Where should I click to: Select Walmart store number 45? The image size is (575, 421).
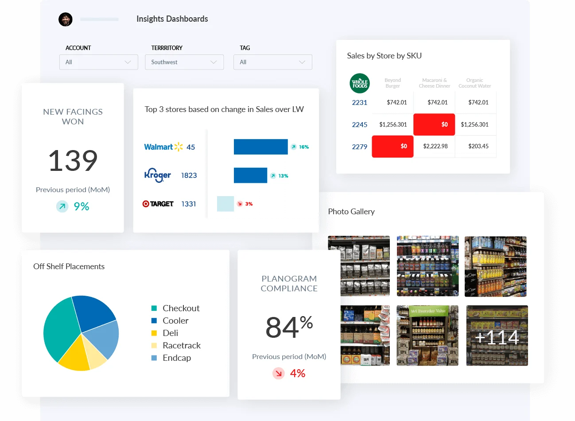[191, 147]
